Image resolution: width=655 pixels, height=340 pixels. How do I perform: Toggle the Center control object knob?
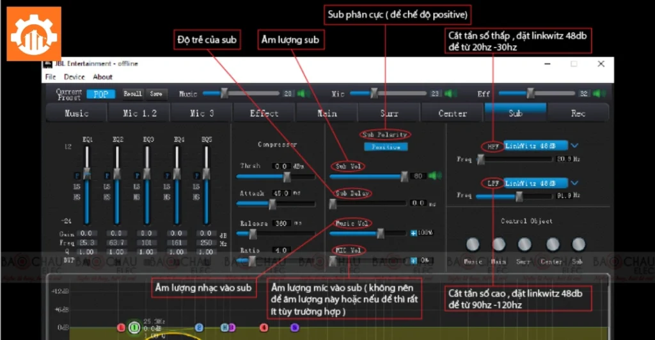[x=551, y=244]
